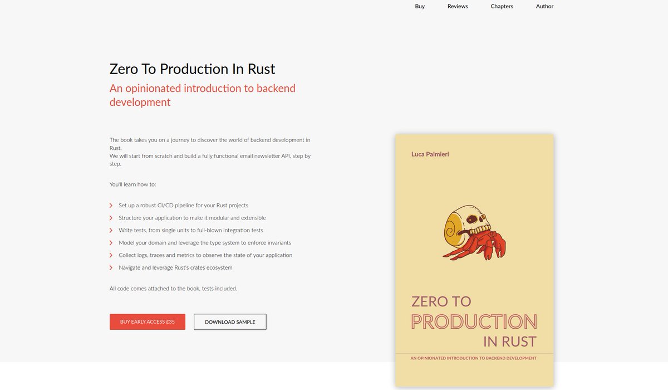The height and width of the screenshot is (390, 668).
Task: Go to the Author page
Action: (544, 6)
